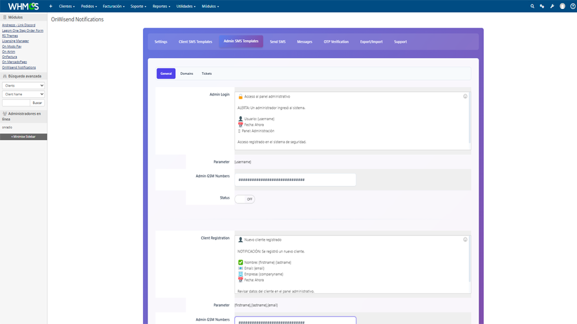Open the wrench configuration icon
577x324 pixels.
552,6
